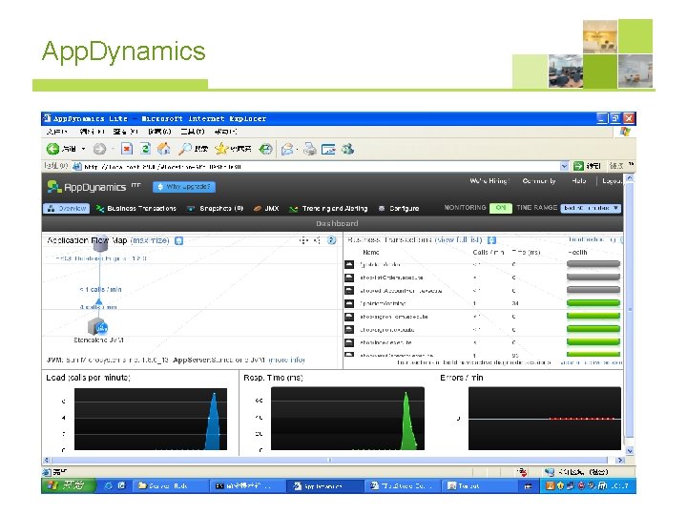Screen dimensions: 687x515
Task: Click the Health column header
Action: tap(577, 252)
